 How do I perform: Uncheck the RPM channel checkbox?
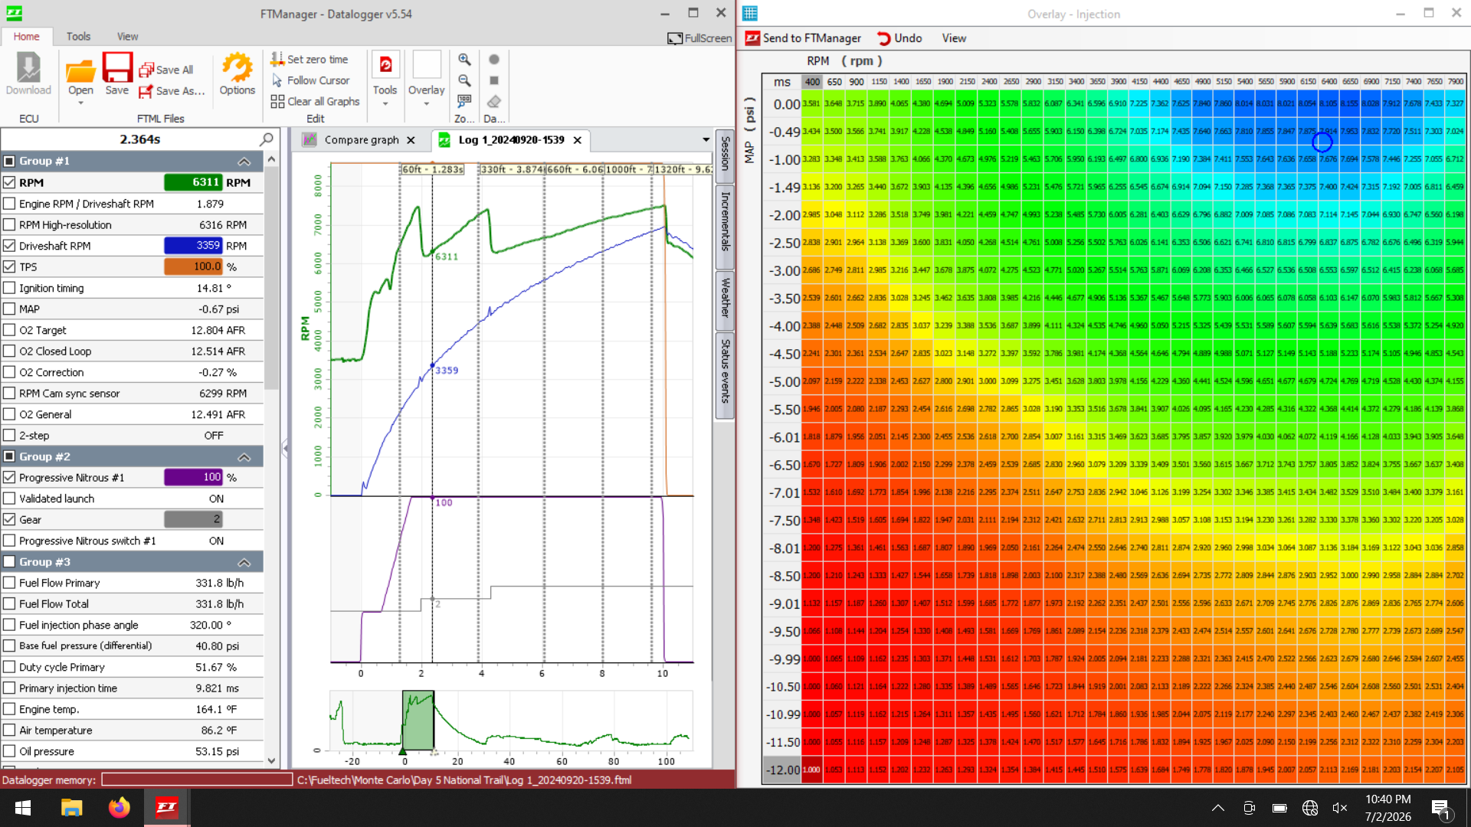(x=9, y=182)
